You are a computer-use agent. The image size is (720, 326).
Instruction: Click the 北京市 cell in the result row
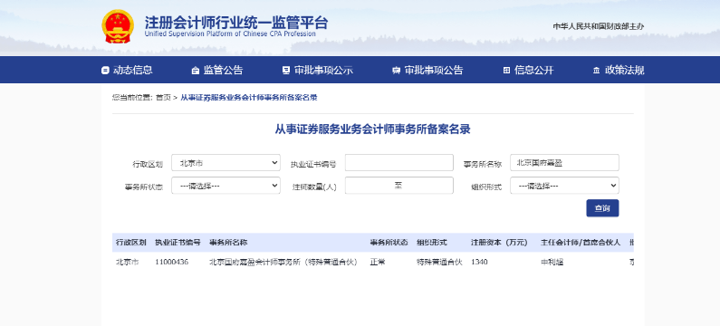tap(127, 263)
